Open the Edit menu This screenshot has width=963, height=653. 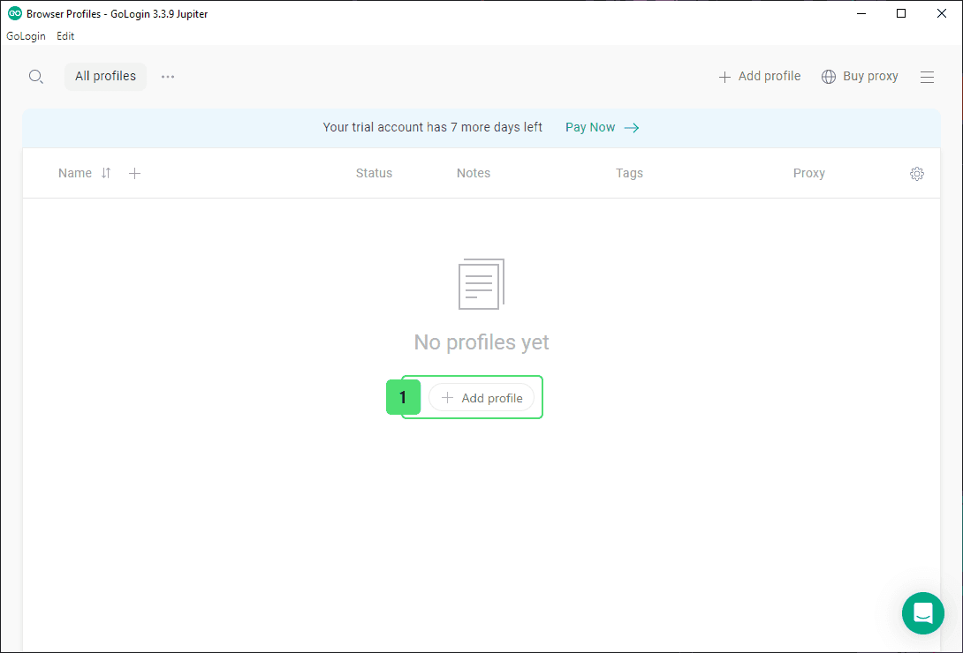tap(65, 36)
